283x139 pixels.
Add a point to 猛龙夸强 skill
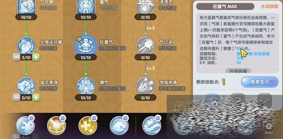coord(36,98)
